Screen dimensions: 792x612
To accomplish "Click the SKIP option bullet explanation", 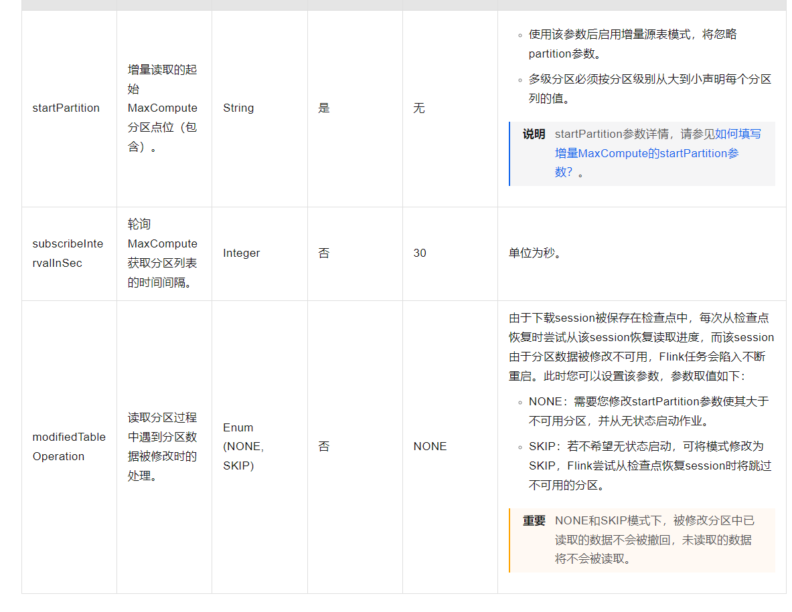I will (x=649, y=466).
